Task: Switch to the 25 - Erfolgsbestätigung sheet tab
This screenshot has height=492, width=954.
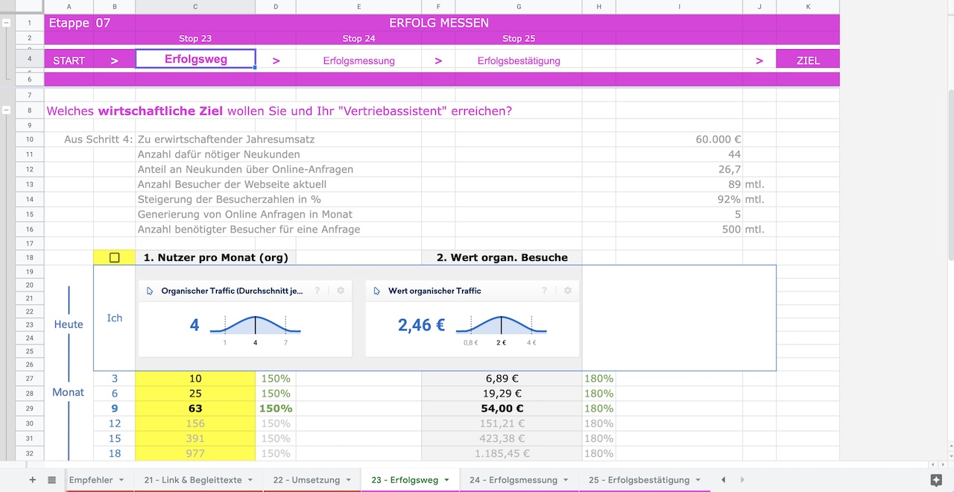Action: [x=639, y=480]
